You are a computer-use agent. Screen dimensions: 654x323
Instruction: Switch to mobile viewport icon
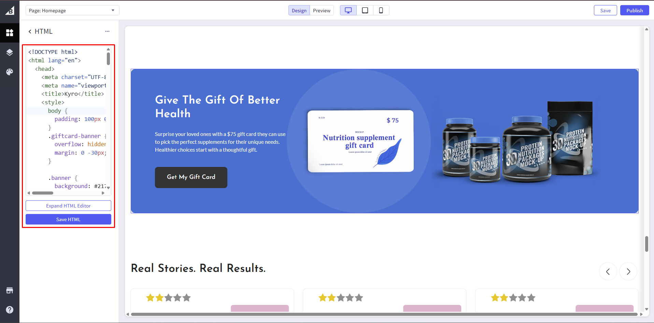click(x=381, y=11)
